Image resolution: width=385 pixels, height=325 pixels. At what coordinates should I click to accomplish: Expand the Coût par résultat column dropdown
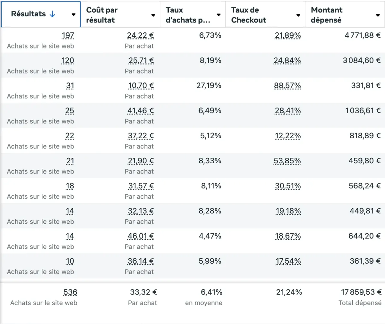[153, 15]
